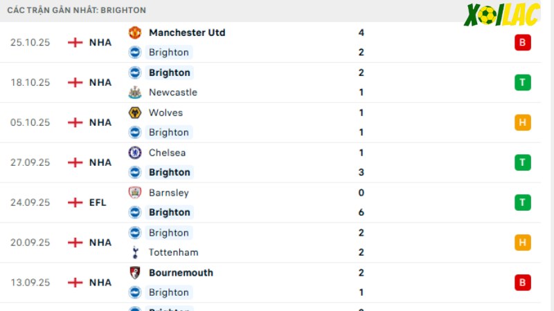554x311 pixels.
Task: Click orange H badge for Tottenham match
Action: (x=523, y=243)
